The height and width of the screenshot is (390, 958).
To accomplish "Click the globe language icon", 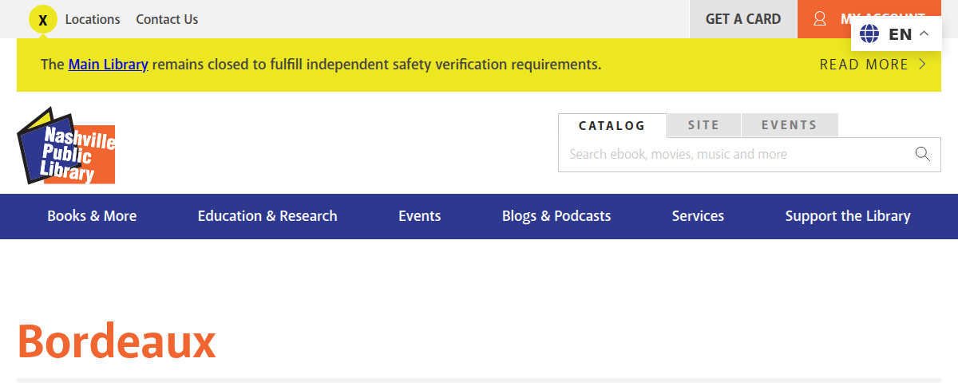I will 869,33.
